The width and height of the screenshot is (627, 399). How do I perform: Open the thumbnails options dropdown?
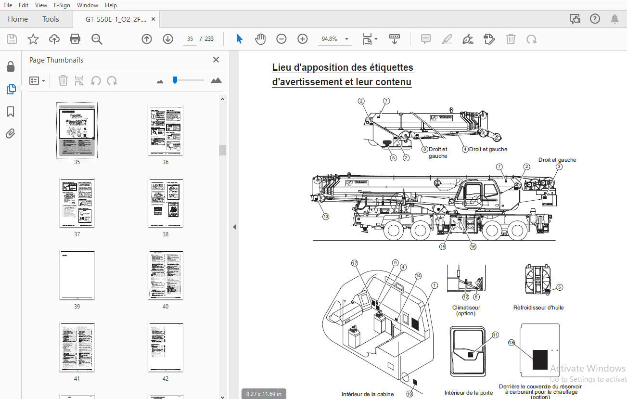click(x=38, y=80)
